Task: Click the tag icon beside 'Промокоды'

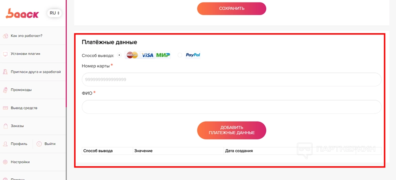Action: (x=5, y=90)
